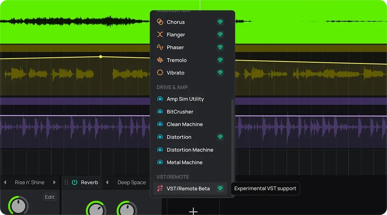
Task: Click the Vibrato ring icon
Action: pos(160,72)
